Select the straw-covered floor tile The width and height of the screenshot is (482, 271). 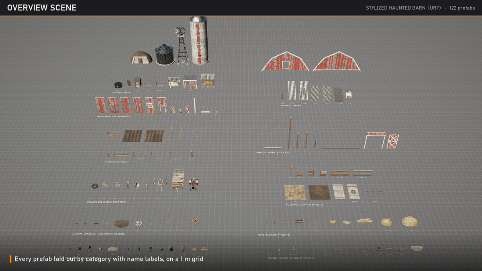295,192
